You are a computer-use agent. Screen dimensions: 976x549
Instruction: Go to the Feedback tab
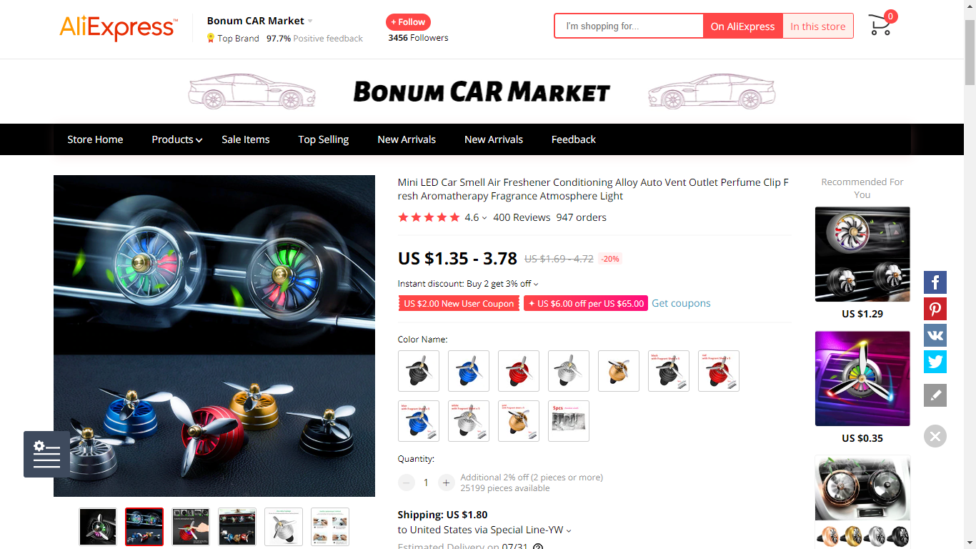pos(574,139)
